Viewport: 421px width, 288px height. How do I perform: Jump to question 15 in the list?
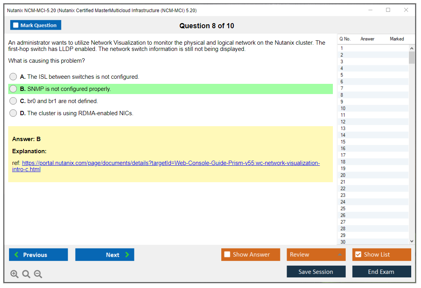pos(343,142)
